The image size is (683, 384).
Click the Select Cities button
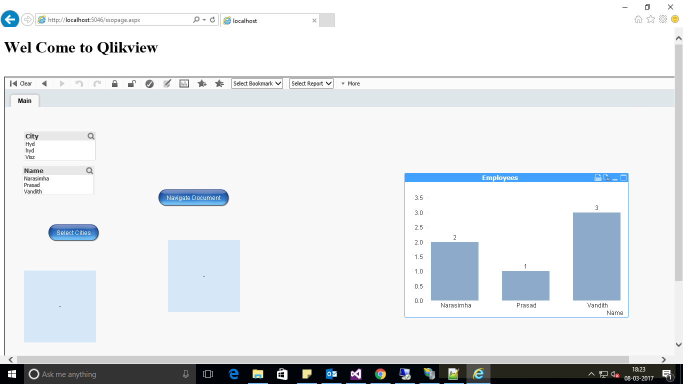tap(73, 232)
